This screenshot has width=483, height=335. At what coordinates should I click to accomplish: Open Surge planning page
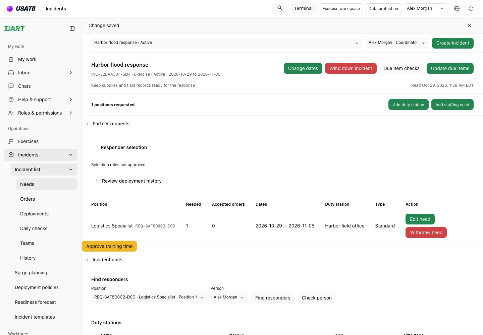44,273
